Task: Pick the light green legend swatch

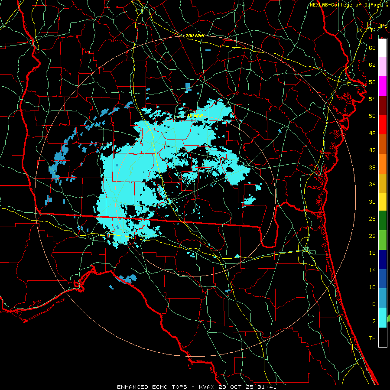Action: pyautogui.click(x=383, y=240)
